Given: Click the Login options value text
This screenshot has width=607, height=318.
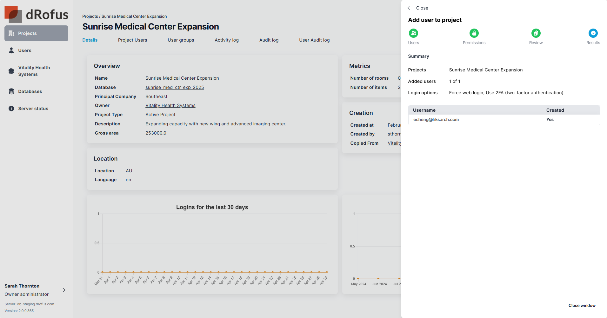Looking at the screenshot, I should [x=506, y=93].
